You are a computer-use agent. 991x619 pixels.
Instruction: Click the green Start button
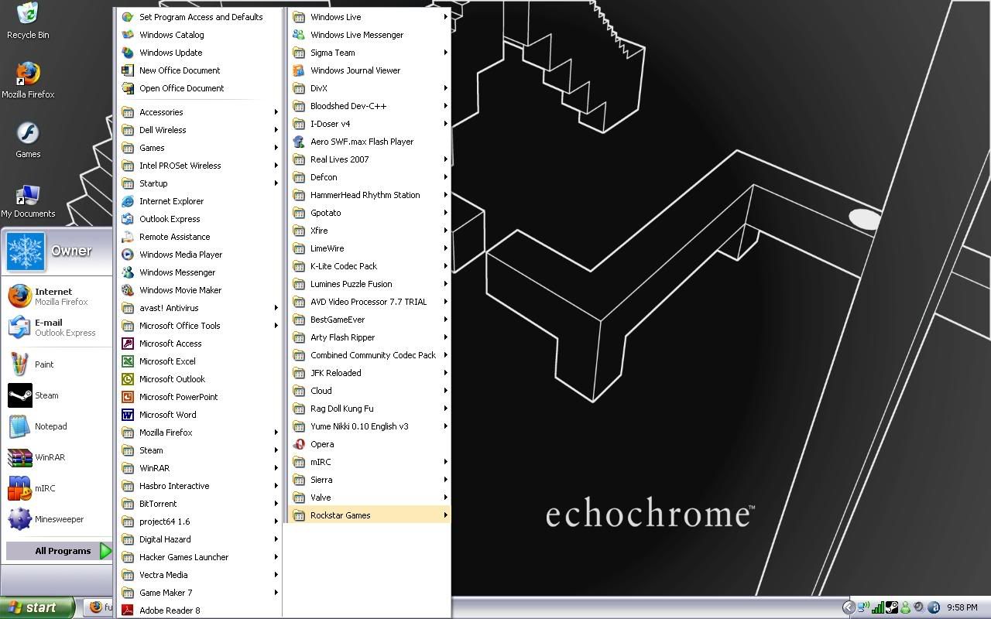(36, 607)
